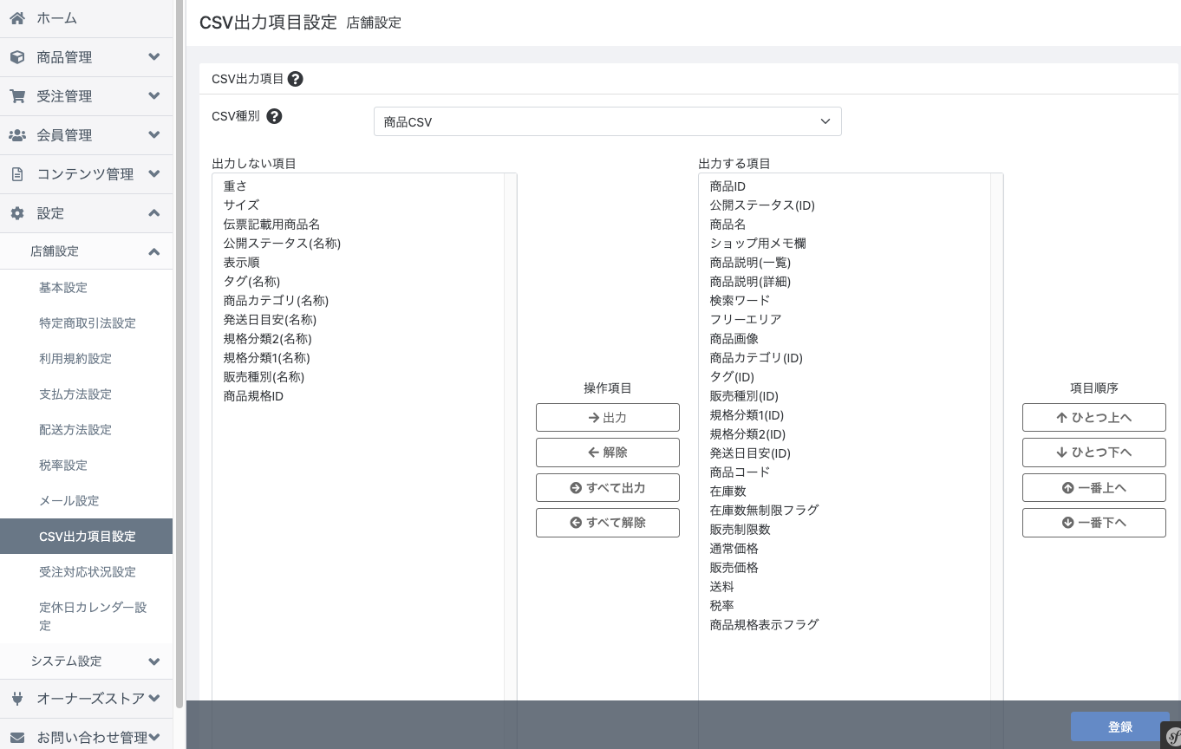Collapse the 設定 menu chevron

(154, 213)
